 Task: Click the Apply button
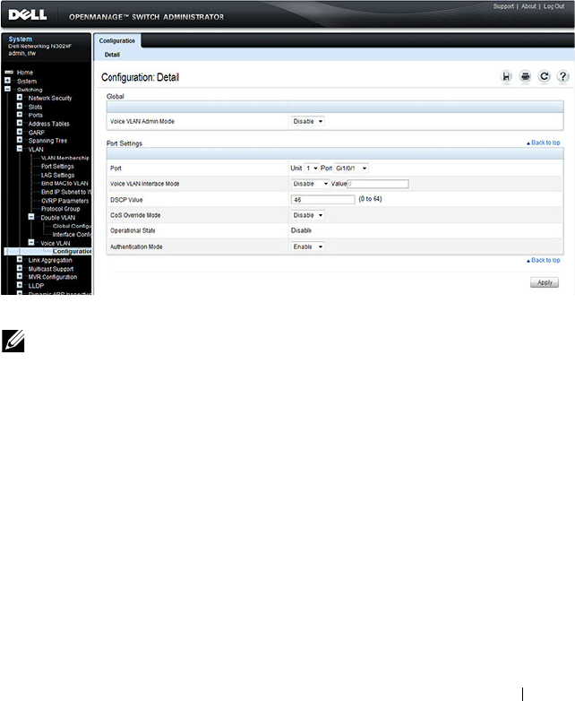click(x=545, y=282)
